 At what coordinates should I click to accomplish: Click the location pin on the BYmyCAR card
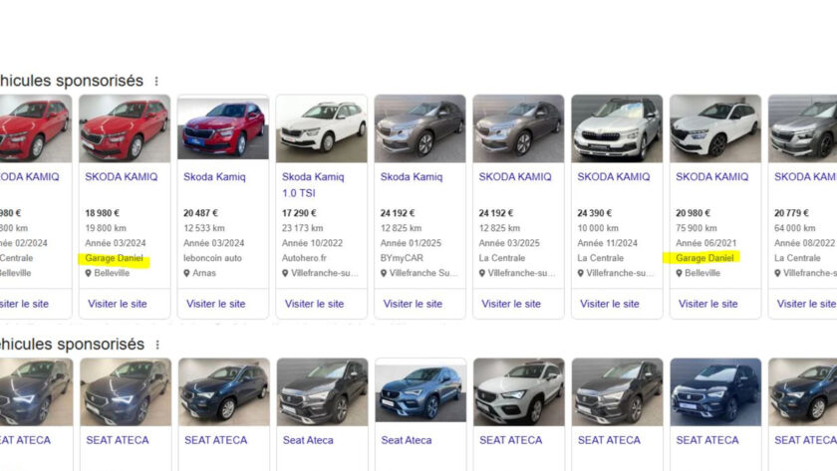(x=384, y=273)
